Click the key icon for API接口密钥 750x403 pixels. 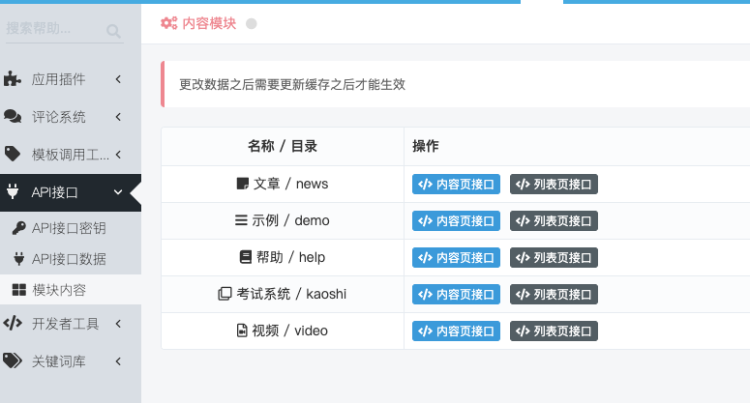pos(19,228)
